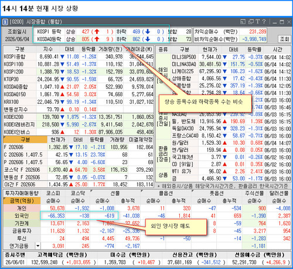
Task: Click the KOSPI종합 index value 8,690.41
Action: point(49,57)
